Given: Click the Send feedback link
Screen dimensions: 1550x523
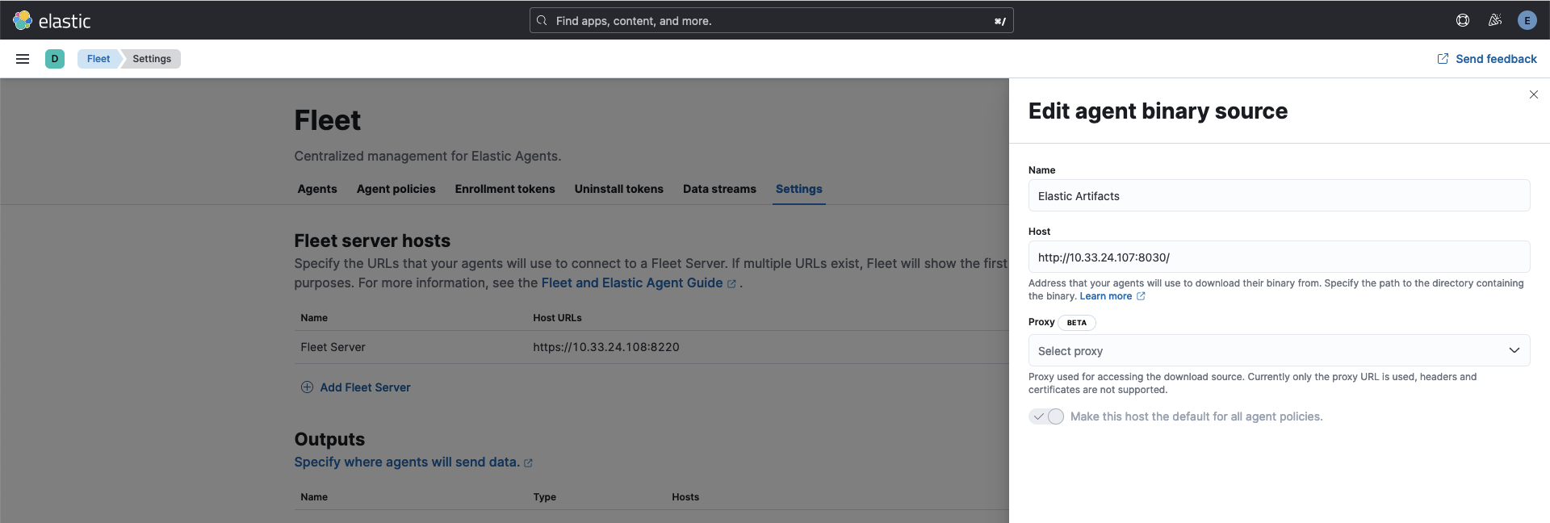Looking at the screenshot, I should (x=1487, y=59).
